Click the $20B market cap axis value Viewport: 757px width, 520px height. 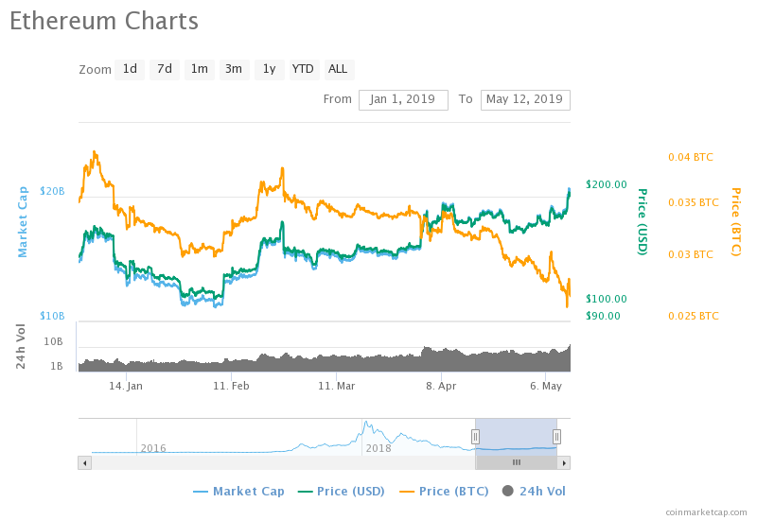52,192
